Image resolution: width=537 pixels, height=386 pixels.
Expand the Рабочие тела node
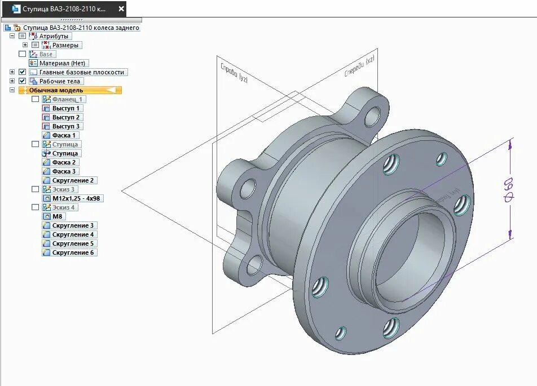coord(12,81)
